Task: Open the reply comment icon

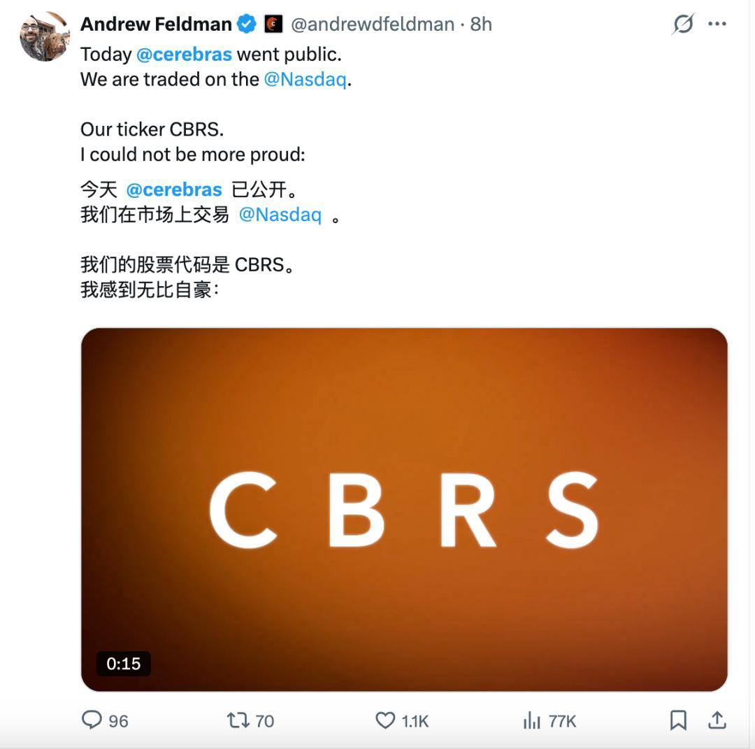Action: (x=92, y=720)
